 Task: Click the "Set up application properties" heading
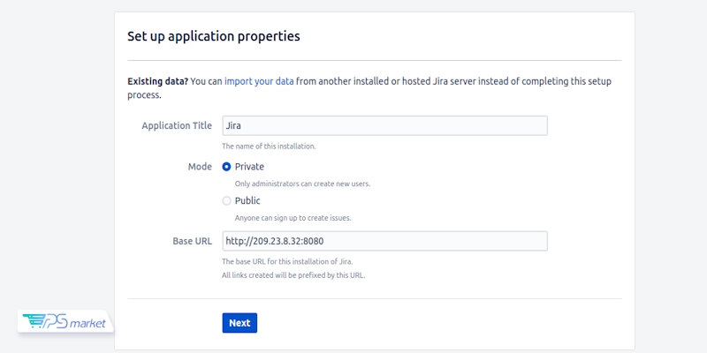(213, 37)
